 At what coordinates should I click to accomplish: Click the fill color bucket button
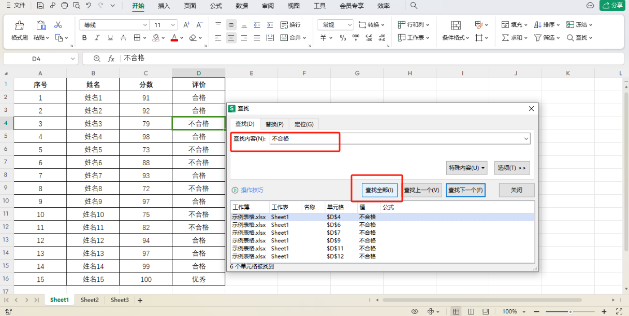pos(156,38)
